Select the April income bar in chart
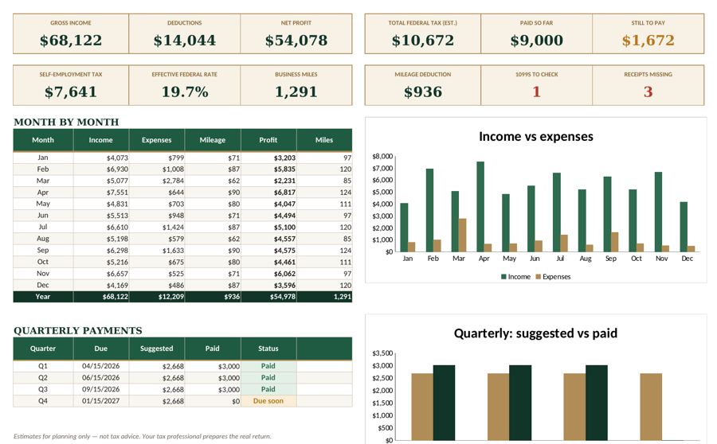717x444 pixels. click(480, 206)
